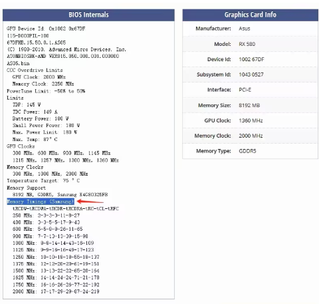
Task: Click the Interface: label
Action: coord(219,90)
